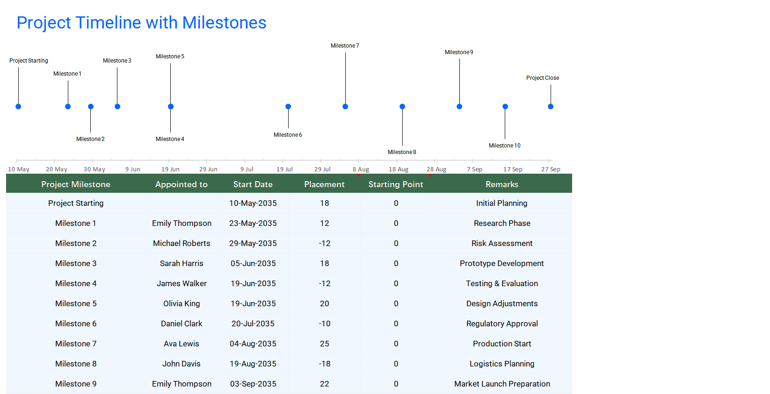The width and height of the screenshot is (770, 394).
Task: Click the Daniel Clark cell
Action: 182,324
